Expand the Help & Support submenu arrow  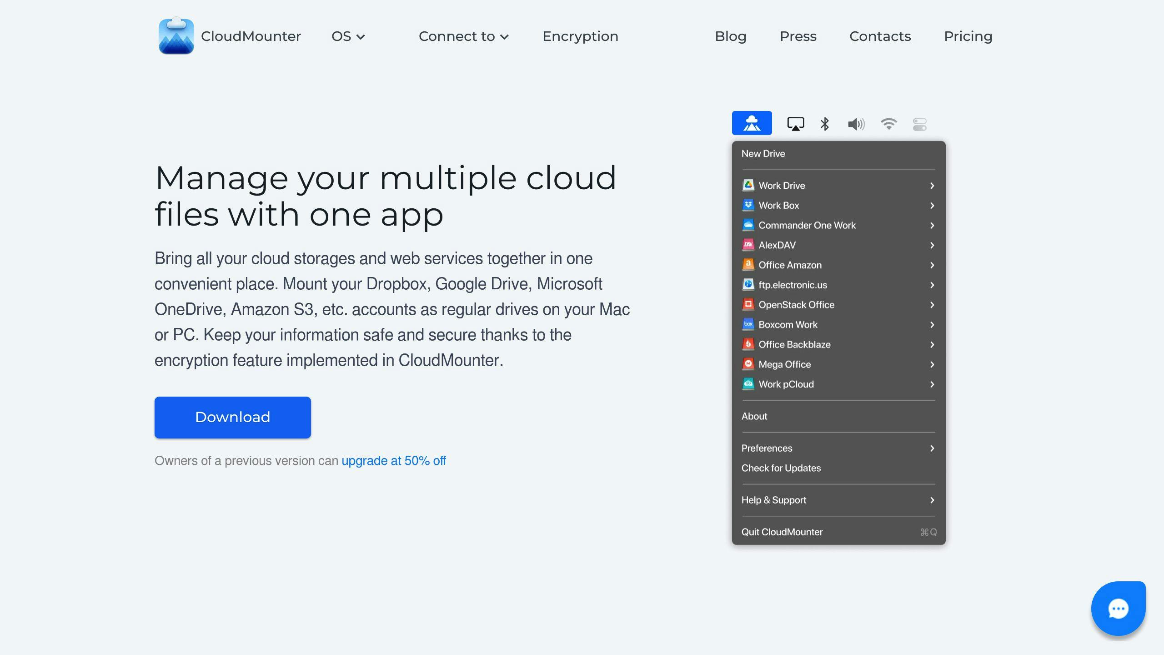click(932, 500)
